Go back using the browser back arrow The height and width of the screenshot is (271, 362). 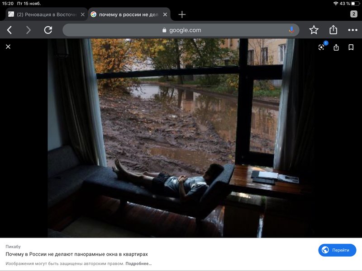[x=10, y=30]
